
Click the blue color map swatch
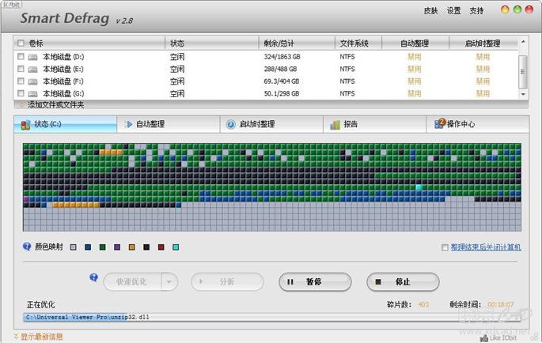[x=88, y=247]
